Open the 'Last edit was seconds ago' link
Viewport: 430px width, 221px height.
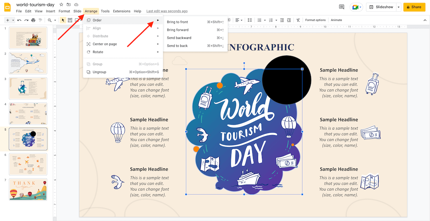click(x=167, y=11)
